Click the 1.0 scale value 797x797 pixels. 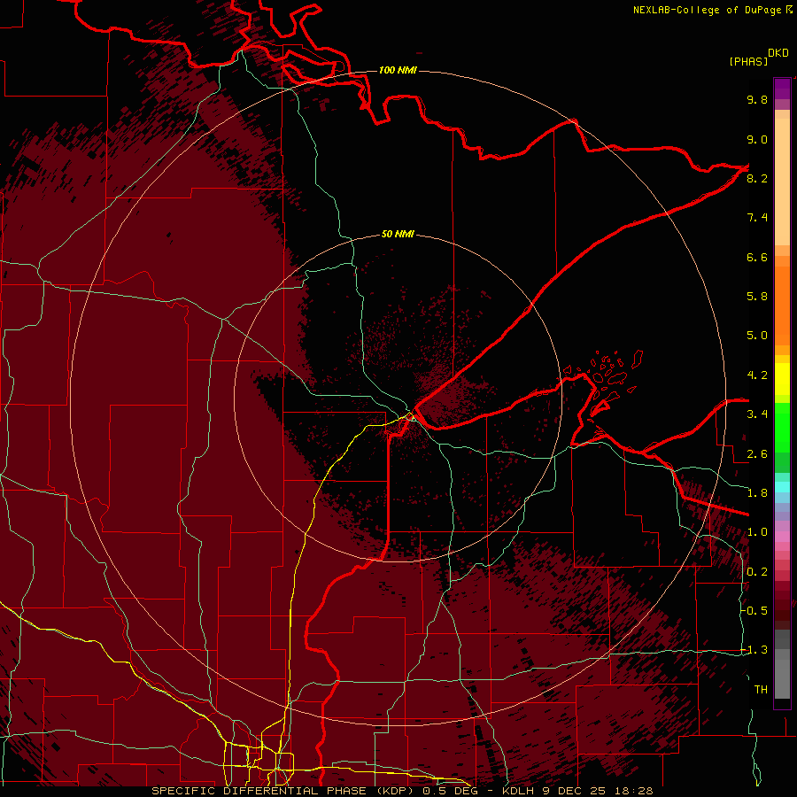[757, 532]
